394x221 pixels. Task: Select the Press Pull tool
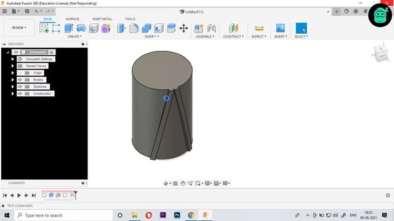(x=121, y=28)
